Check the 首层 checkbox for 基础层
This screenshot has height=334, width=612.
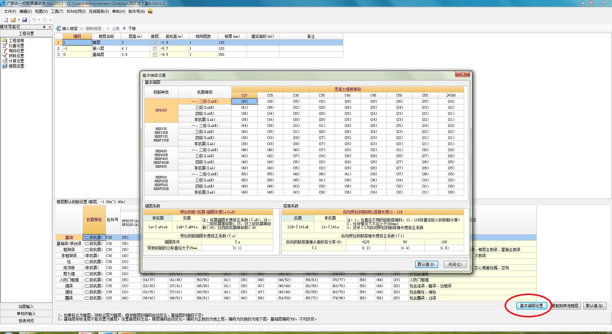155,54
